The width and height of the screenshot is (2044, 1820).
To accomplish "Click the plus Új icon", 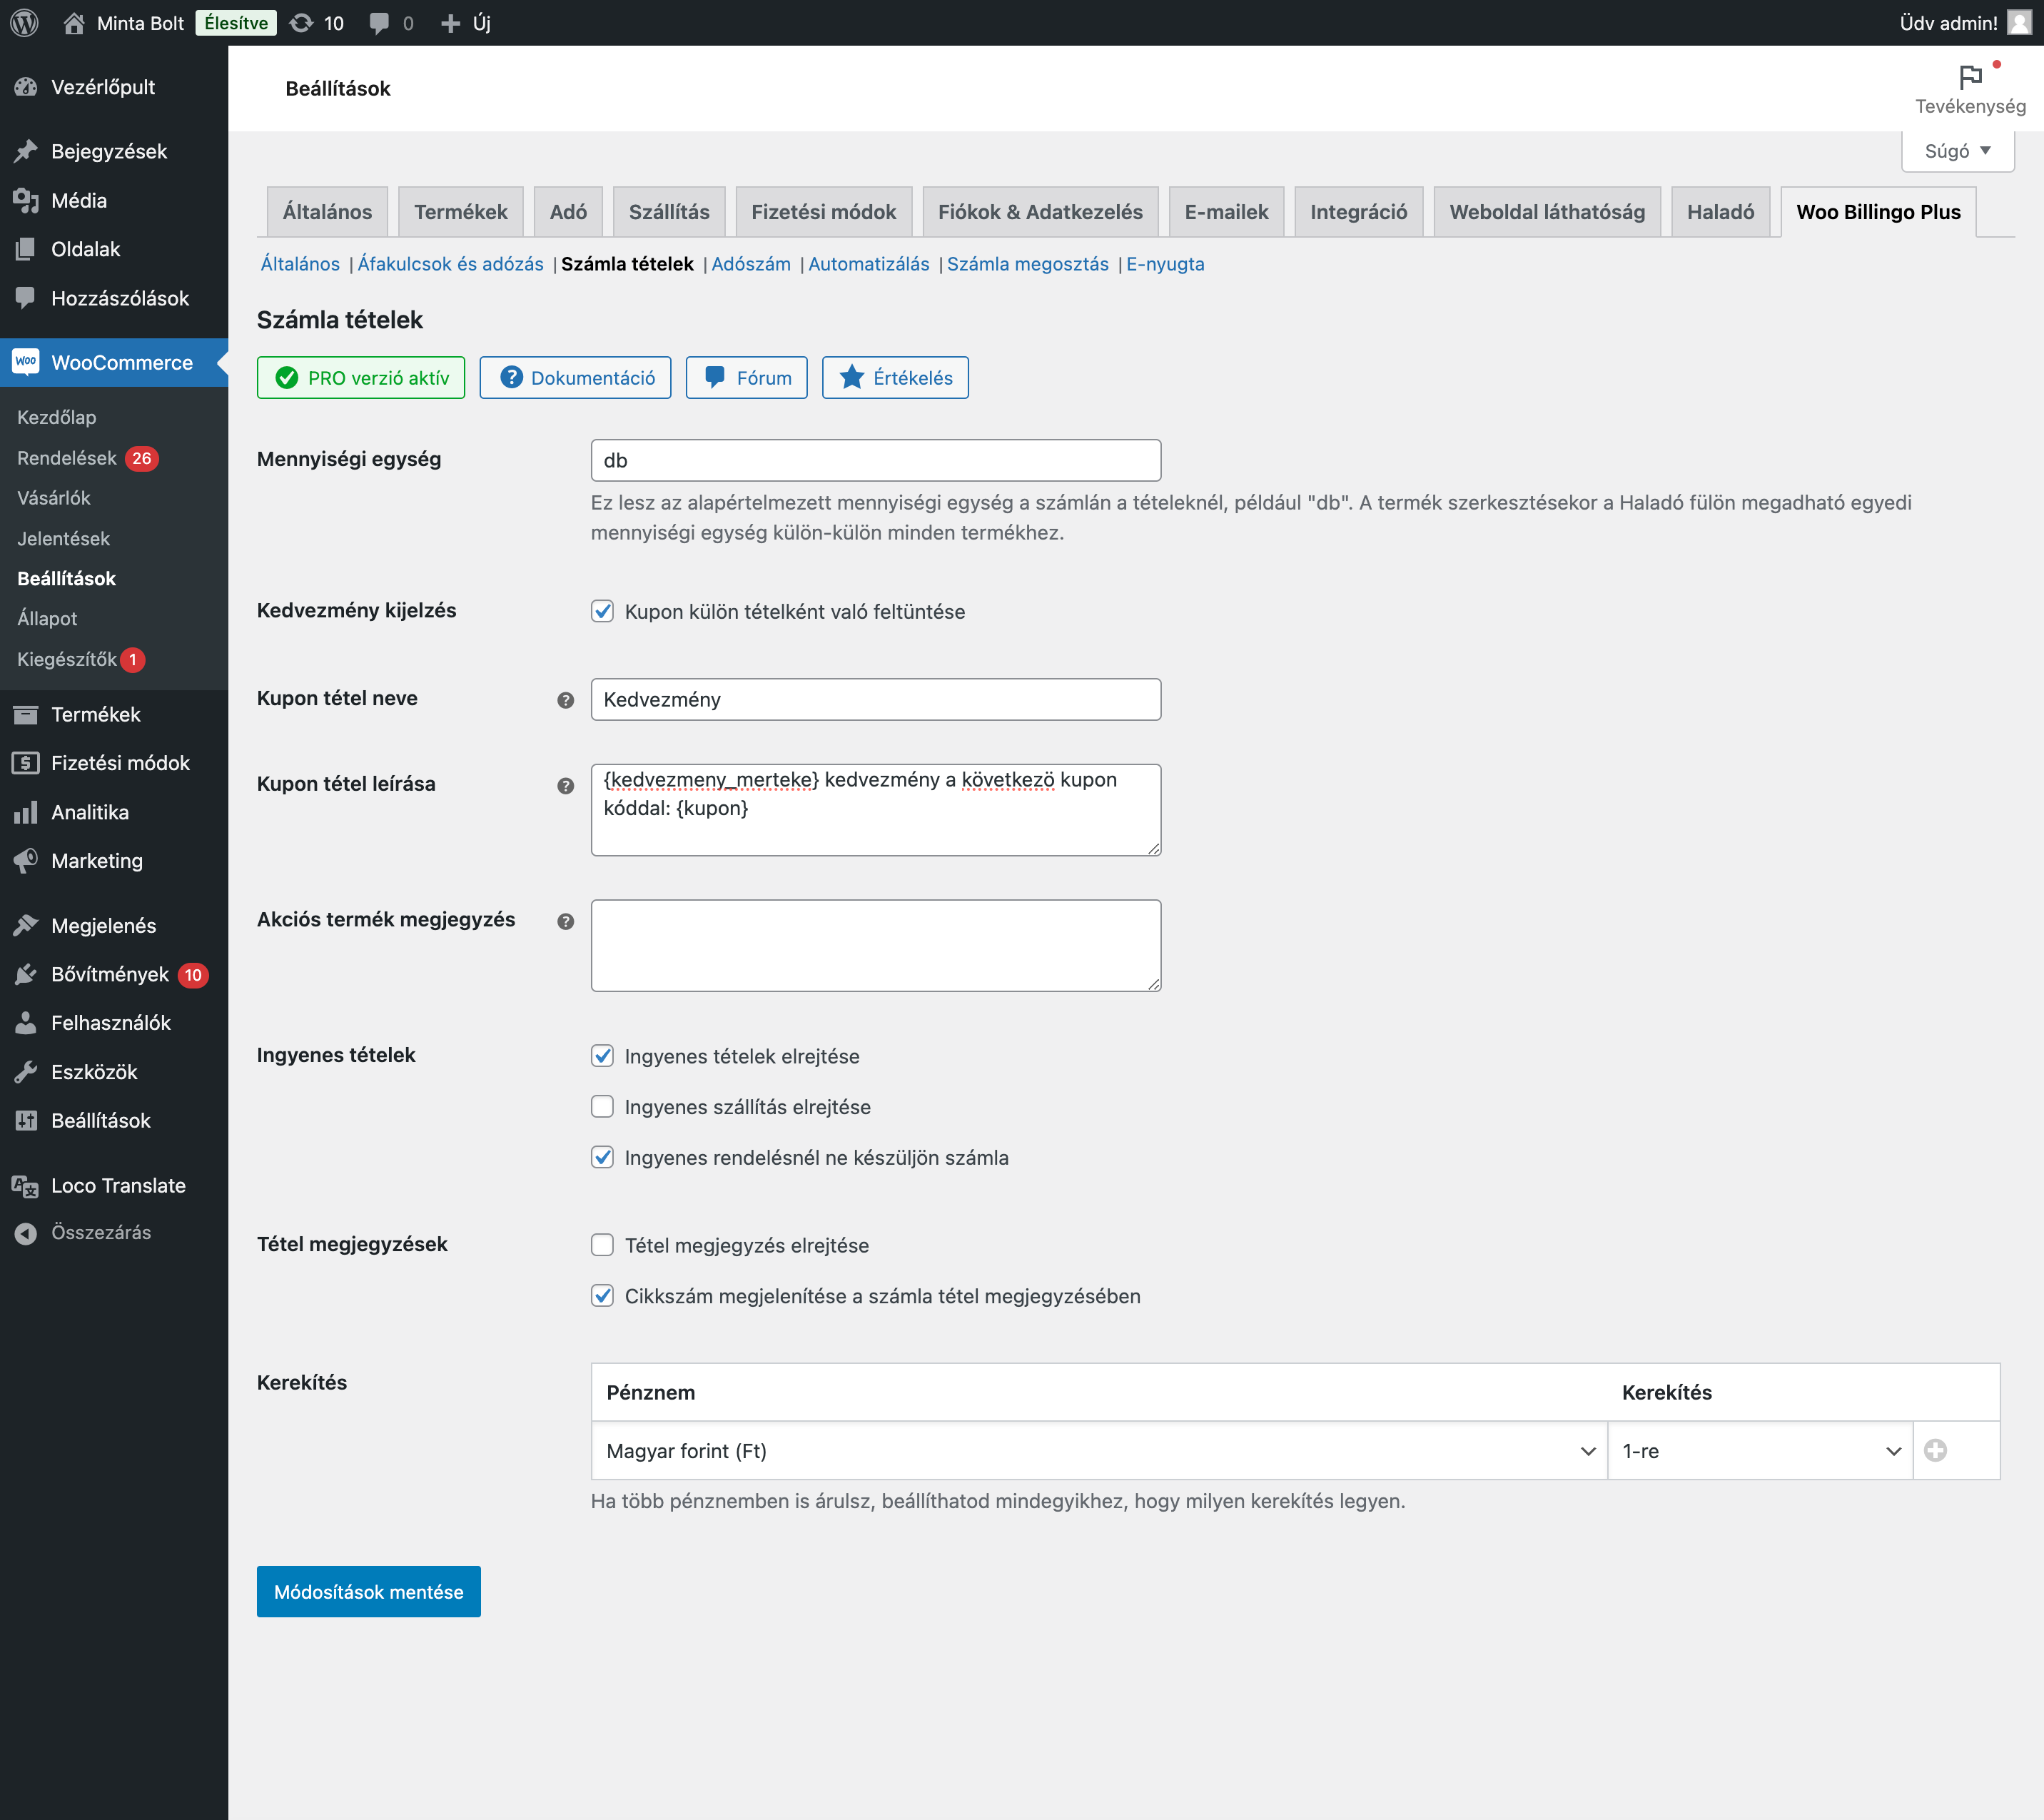I will [451, 22].
